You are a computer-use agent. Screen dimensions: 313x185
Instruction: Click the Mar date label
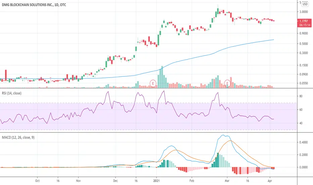pos(227,181)
